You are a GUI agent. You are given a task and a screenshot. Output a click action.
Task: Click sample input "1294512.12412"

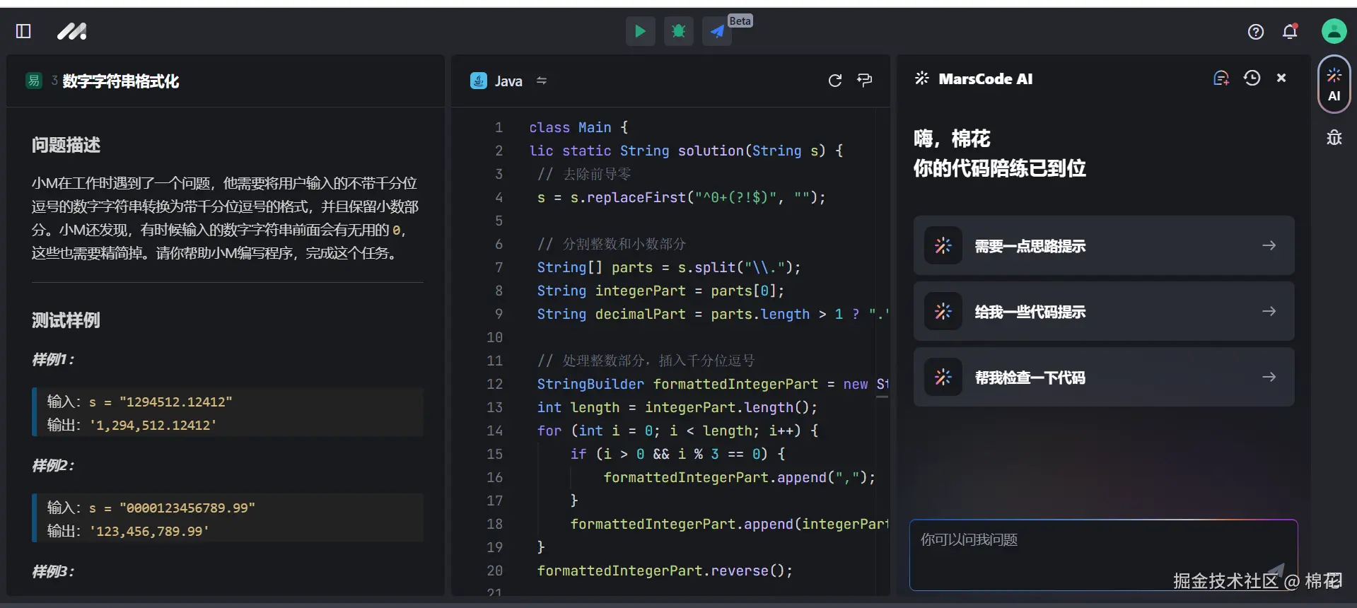(x=176, y=402)
